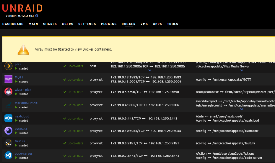Click the Array must be Started message

73,49
